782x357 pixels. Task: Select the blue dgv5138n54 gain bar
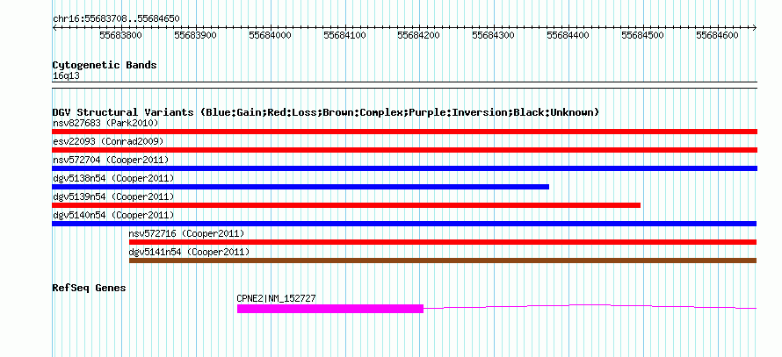pos(300,187)
